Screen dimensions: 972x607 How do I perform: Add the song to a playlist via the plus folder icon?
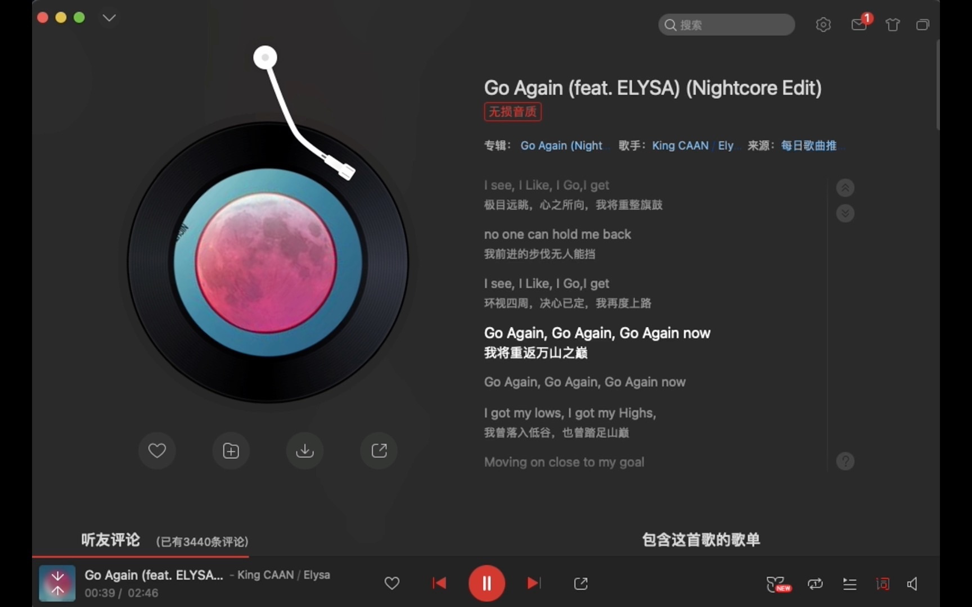pos(231,451)
